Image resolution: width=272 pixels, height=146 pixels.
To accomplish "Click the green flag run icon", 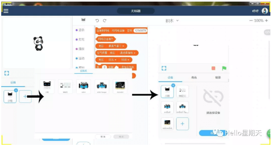I will coord(224,68).
